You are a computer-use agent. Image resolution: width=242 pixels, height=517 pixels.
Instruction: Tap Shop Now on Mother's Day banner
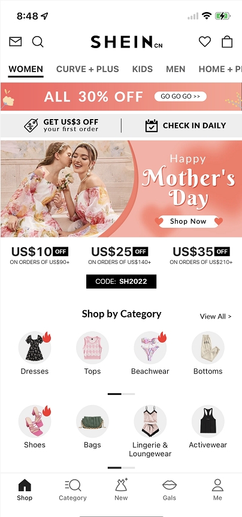coord(188,222)
